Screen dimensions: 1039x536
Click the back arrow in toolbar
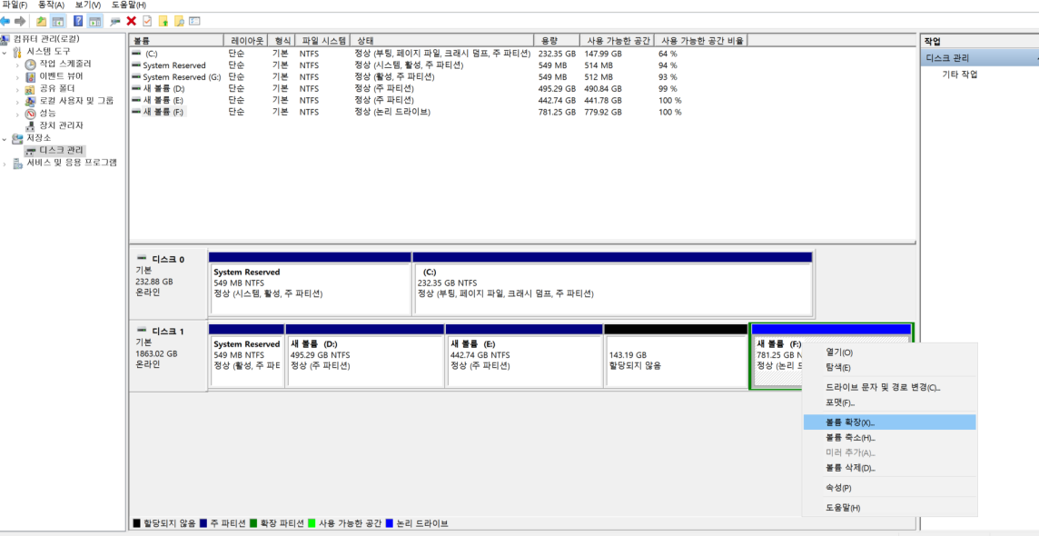[x=6, y=21]
